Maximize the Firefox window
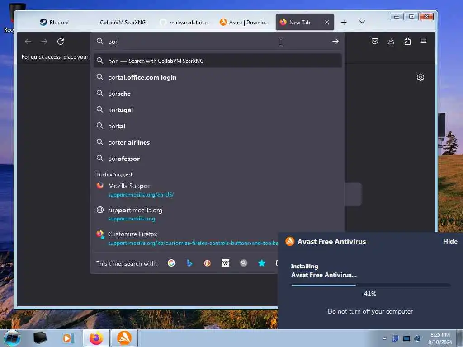 tap(411, 17)
